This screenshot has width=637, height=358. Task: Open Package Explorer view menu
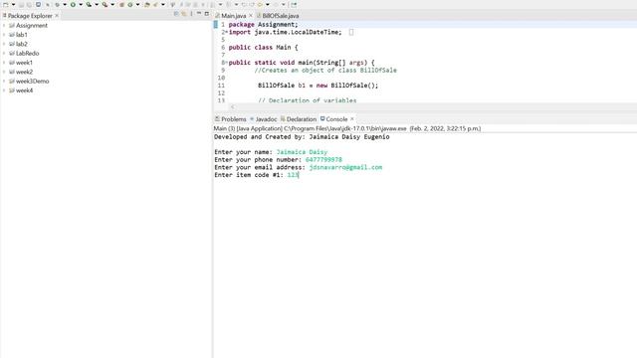(191, 14)
